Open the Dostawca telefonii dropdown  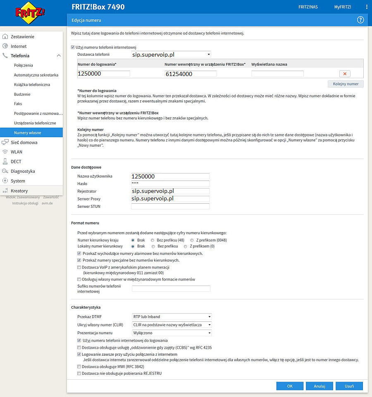(171, 55)
